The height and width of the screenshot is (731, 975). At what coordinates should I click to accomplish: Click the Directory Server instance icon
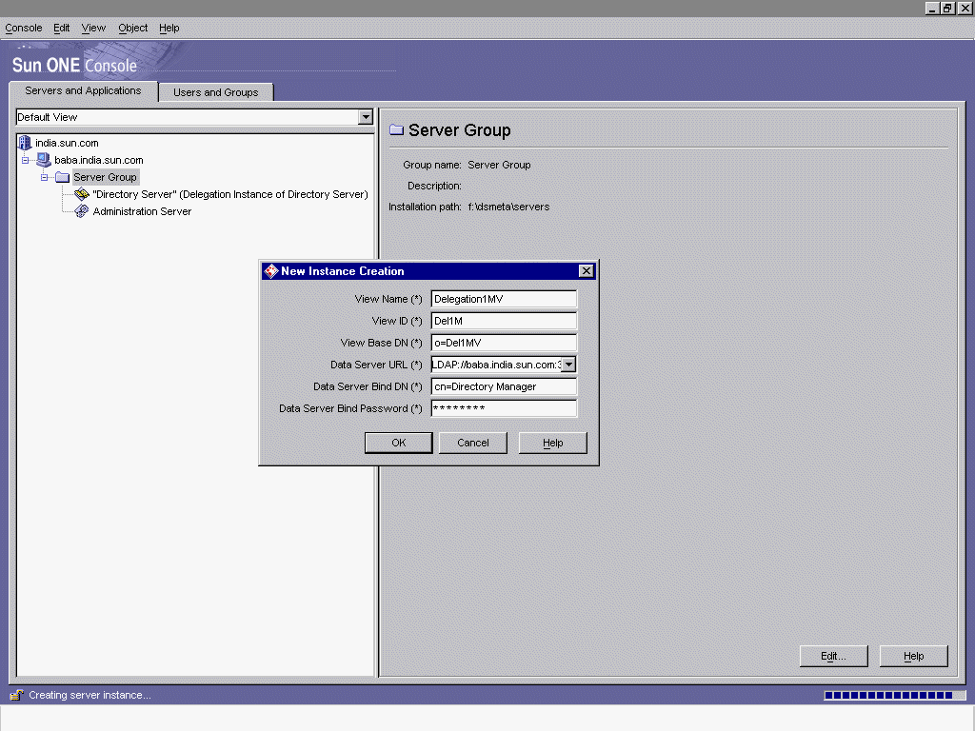tap(82, 194)
